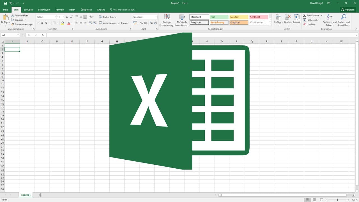Align text left

(x=77, y=23)
